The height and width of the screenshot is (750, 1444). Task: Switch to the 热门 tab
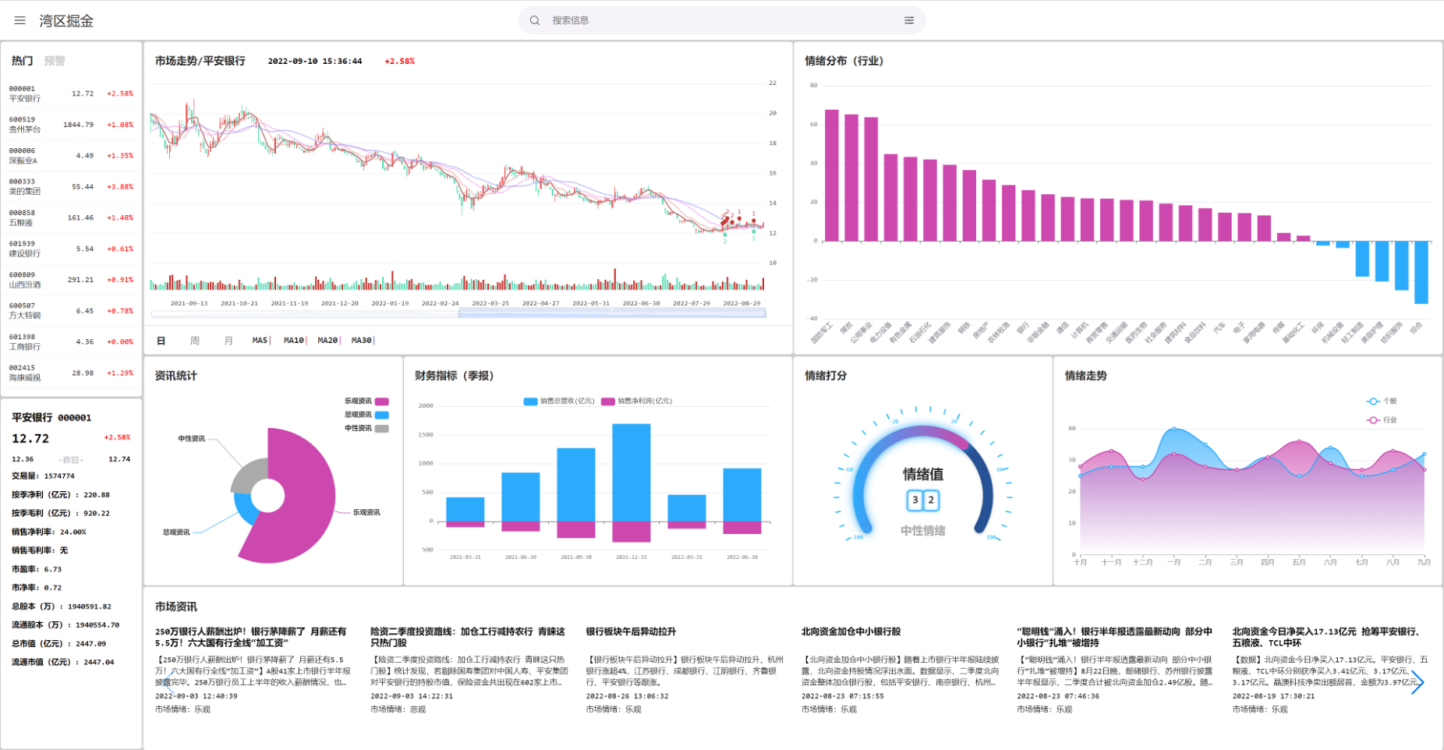click(x=22, y=61)
